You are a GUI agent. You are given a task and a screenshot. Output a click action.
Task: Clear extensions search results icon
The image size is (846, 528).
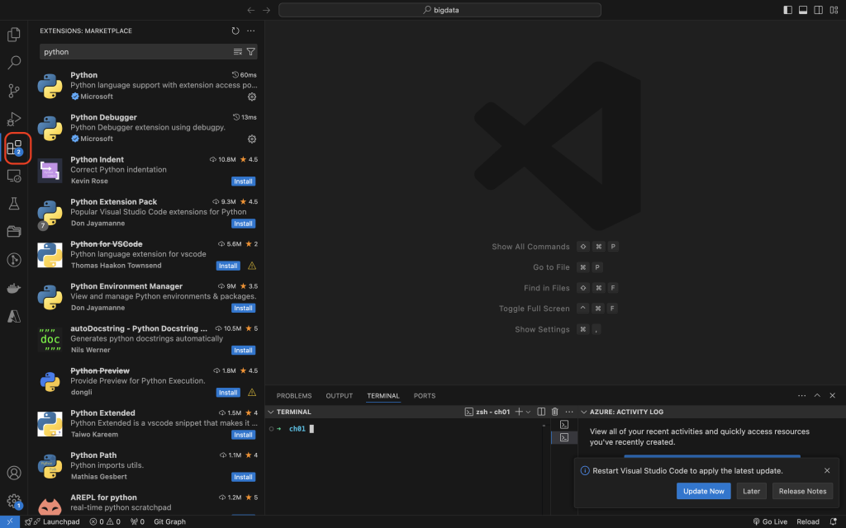point(237,52)
